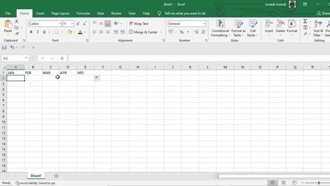Viewport: 330px width, 186px height.
Task: Align cell text to the left
Action: click(94, 32)
